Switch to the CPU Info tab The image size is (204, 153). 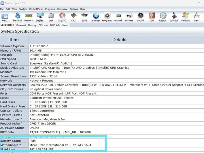tap(43, 25)
